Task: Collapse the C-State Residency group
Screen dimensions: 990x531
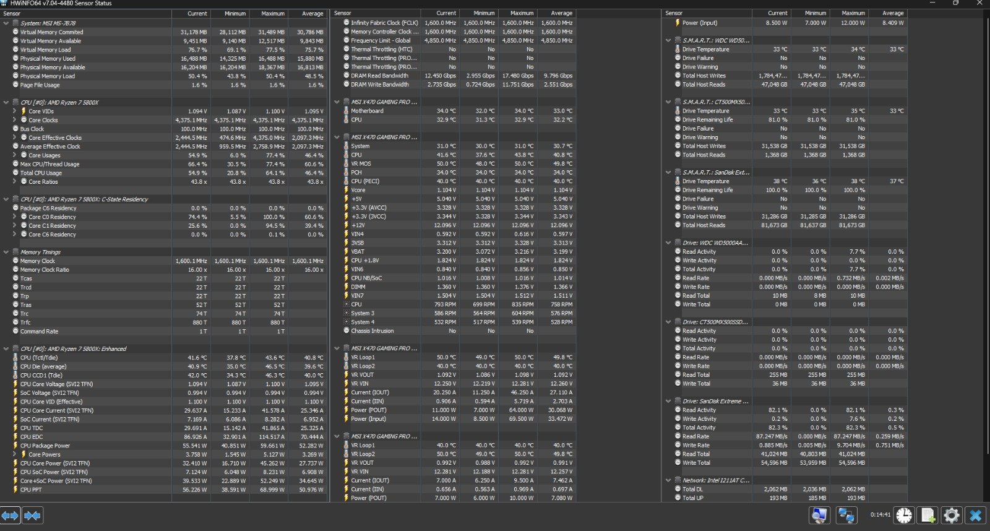Action: point(6,199)
